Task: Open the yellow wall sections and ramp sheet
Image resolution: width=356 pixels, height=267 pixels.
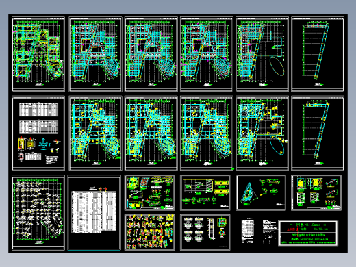Action: pyautogui.click(x=316, y=192)
